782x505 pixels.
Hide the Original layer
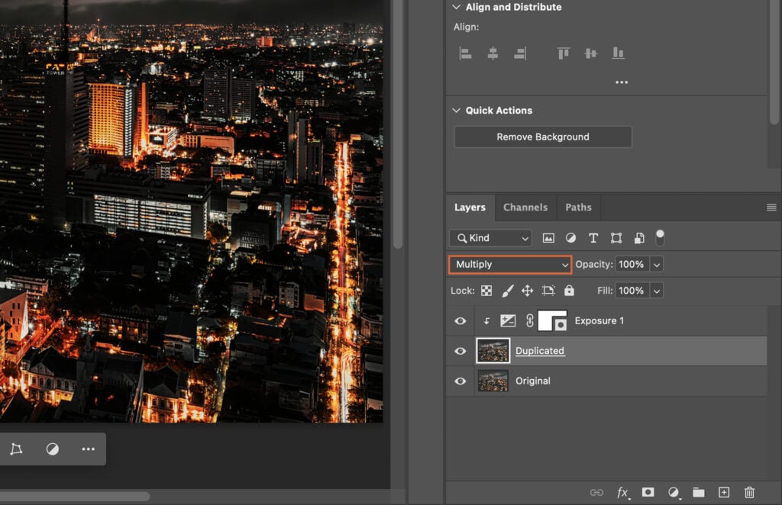(460, 381)
